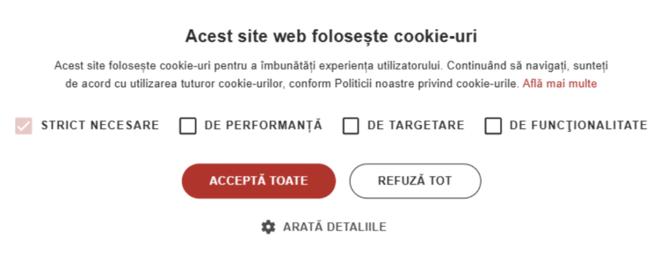Open the Află mai multe link
Viewport: 653px width, 262px height.
point(560,83)
